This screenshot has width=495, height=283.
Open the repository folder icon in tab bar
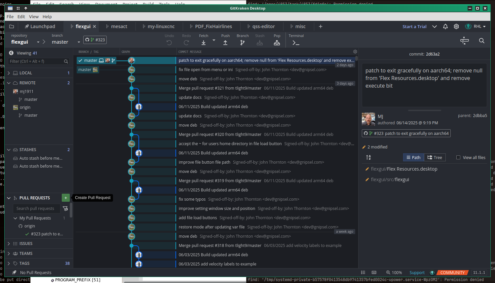[x=12, y=26]
